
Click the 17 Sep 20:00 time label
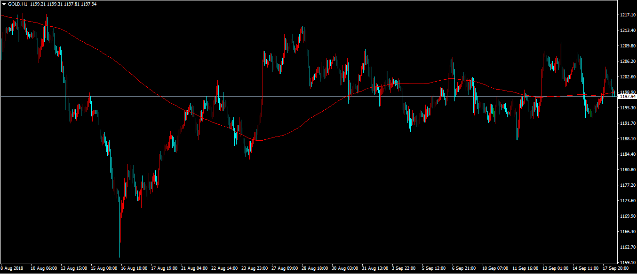[x=616, y=269]
